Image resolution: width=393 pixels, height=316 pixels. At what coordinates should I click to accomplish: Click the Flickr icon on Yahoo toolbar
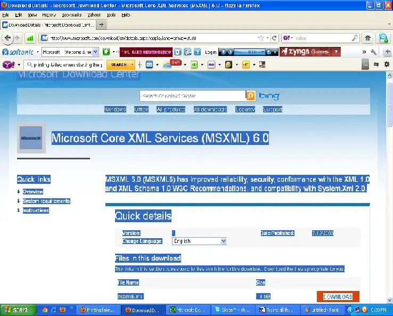click(211, 64)
